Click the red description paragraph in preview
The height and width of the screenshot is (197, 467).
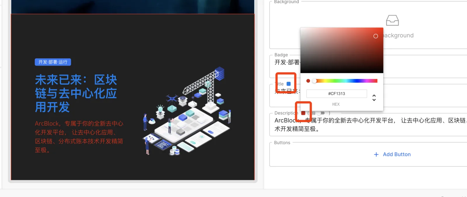[79, 137]
